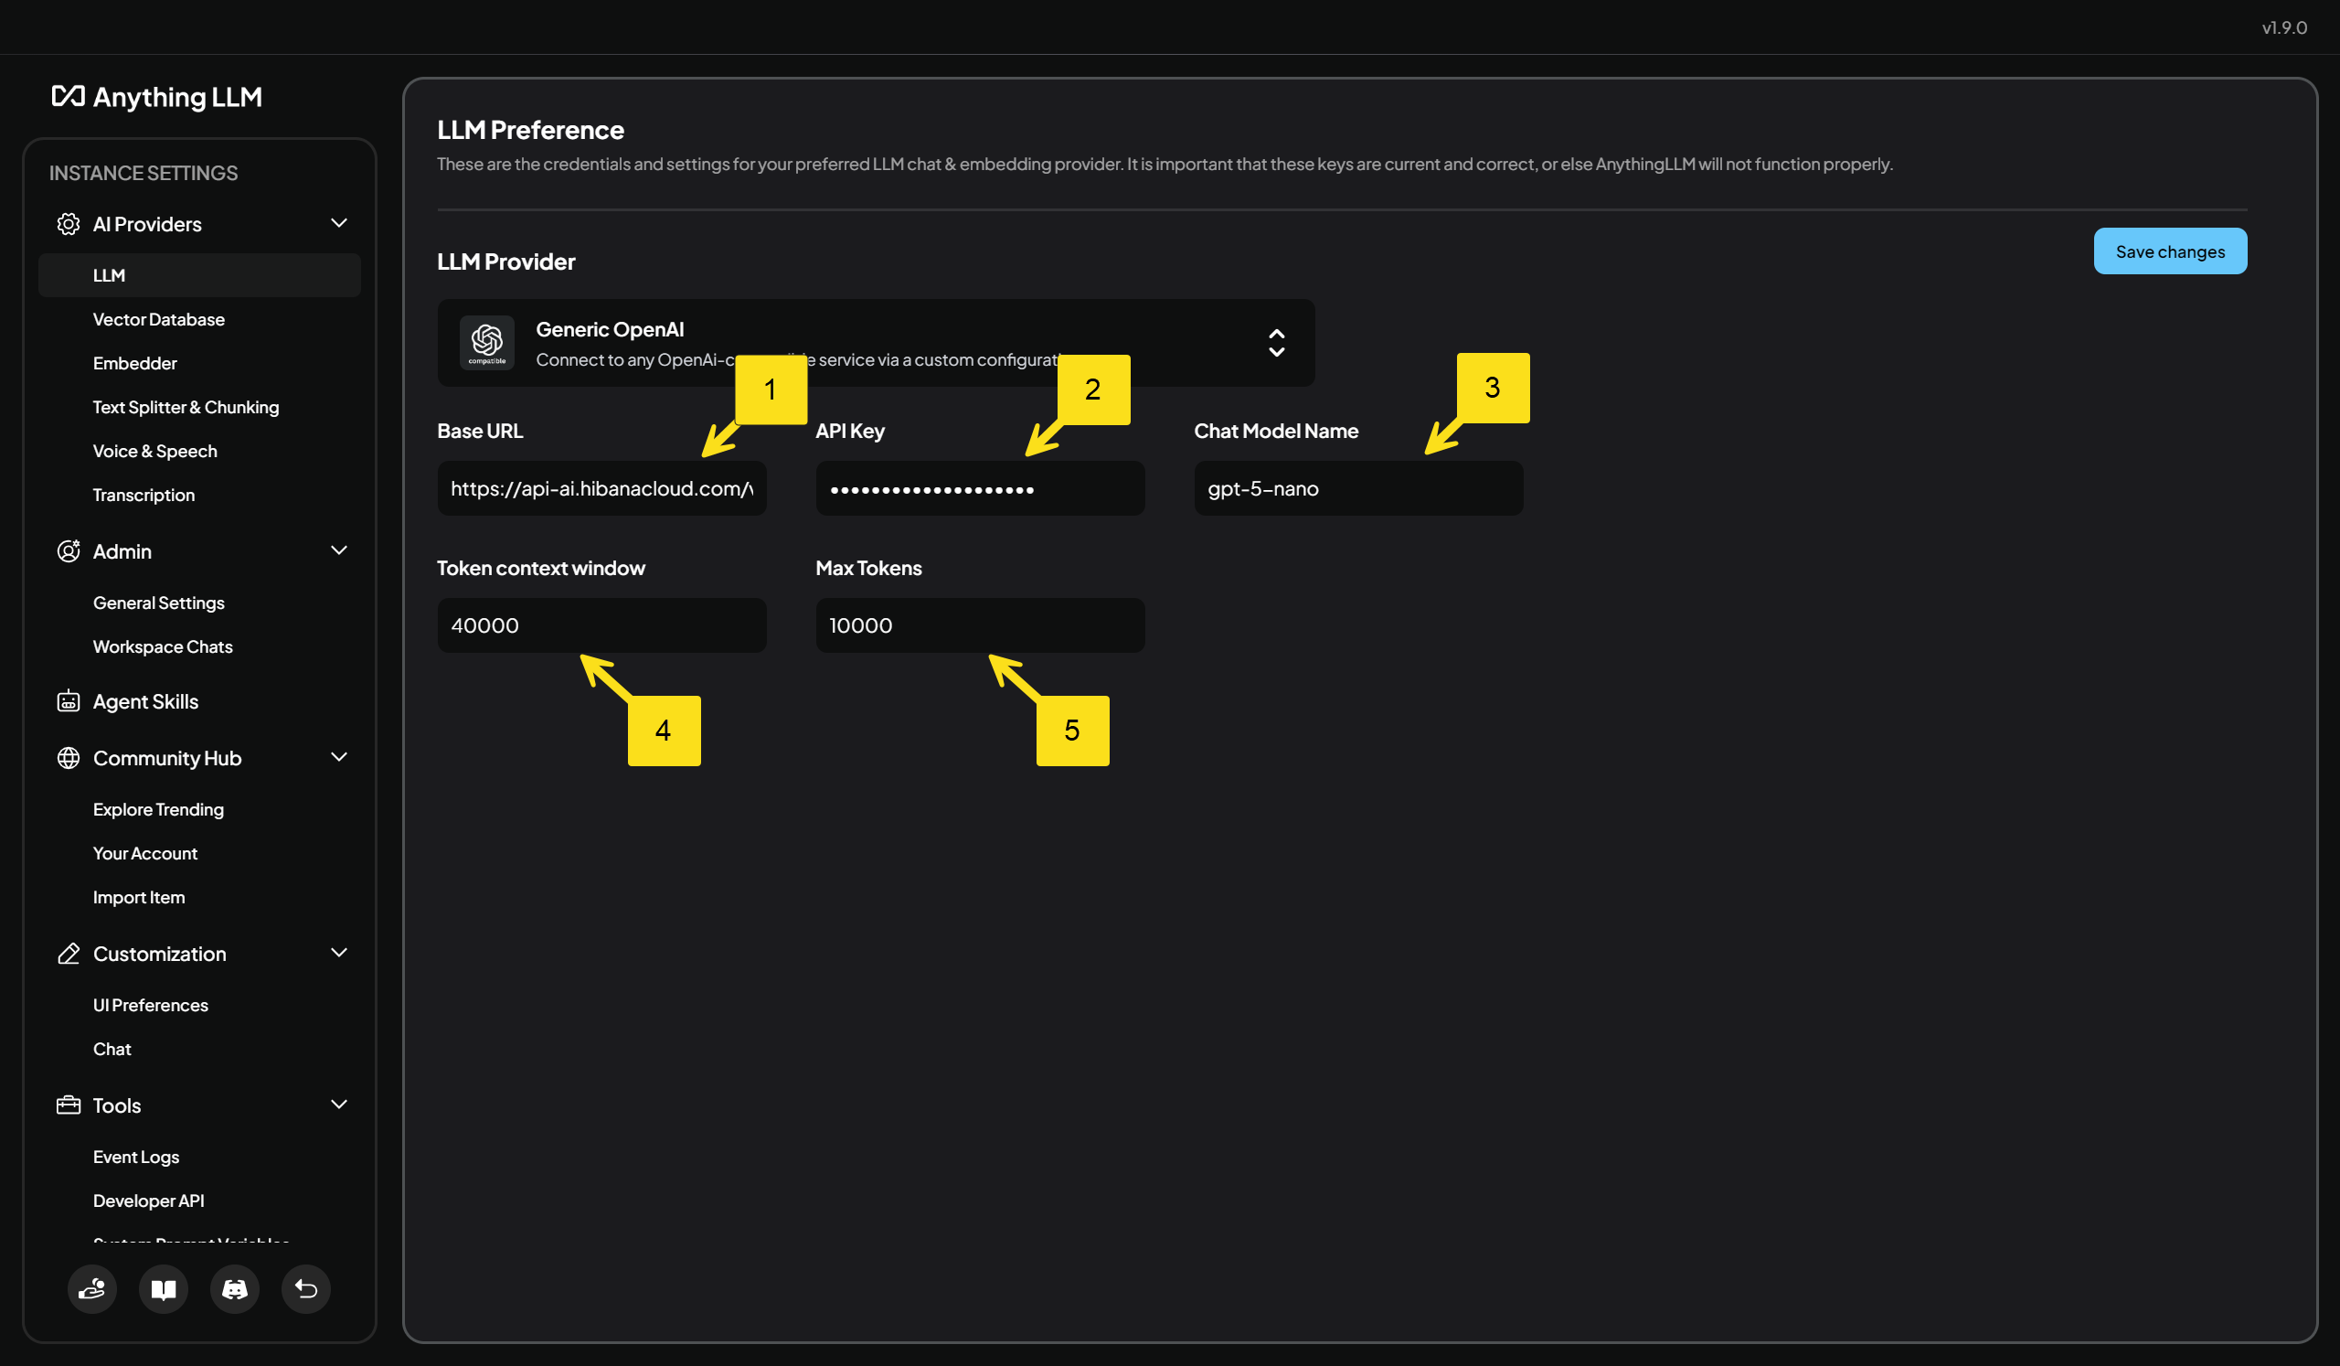Open the Discord icon in footer
Viewport: 2340px width, 1366px height.
[x=235, y=1289]
